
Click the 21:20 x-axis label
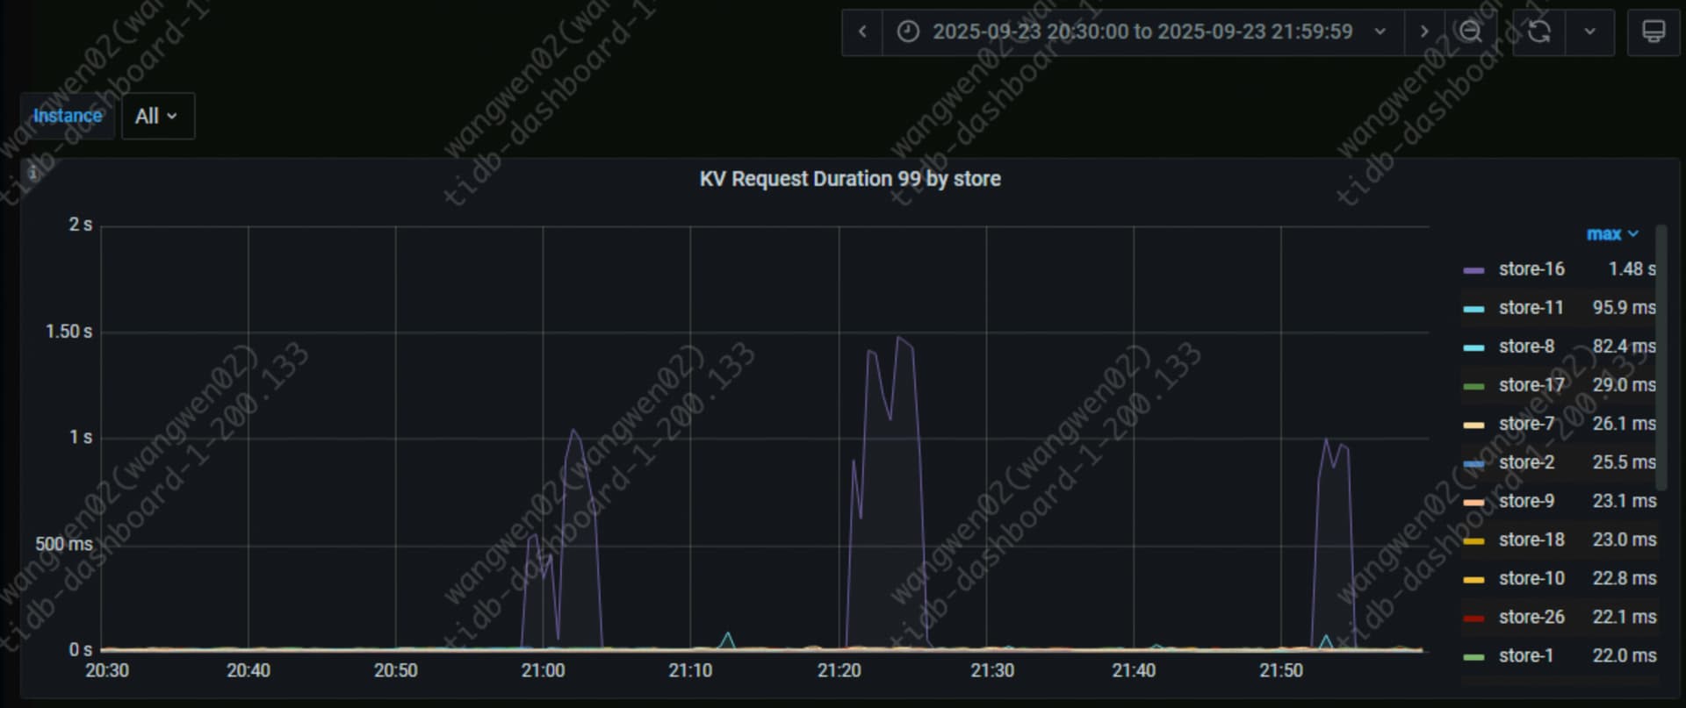tap(839, 671)
